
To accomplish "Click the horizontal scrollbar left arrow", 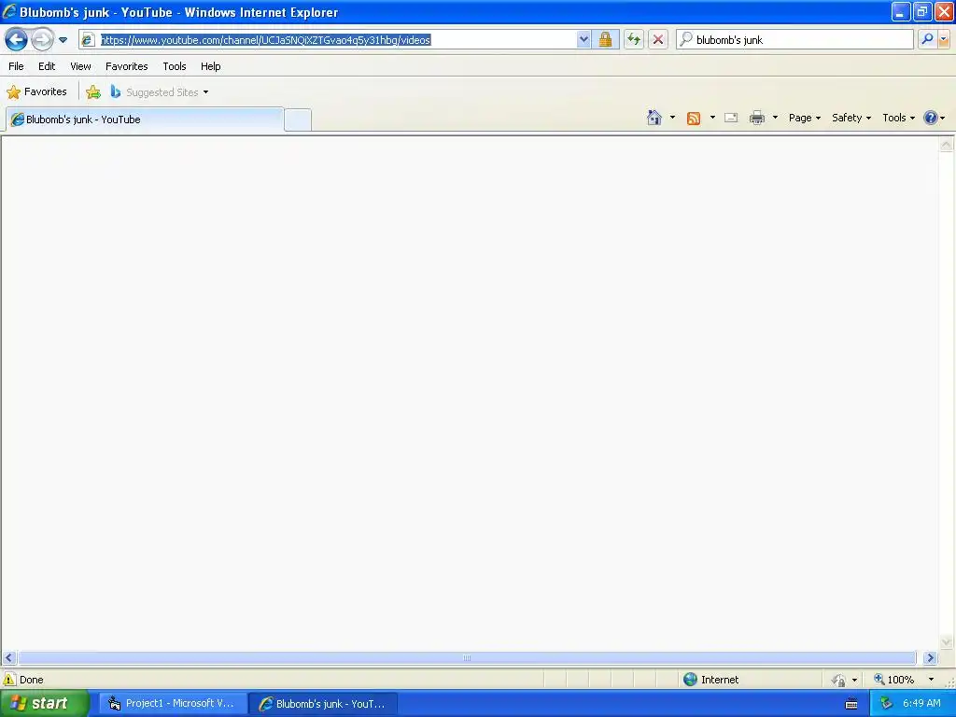I will [8, 658].
